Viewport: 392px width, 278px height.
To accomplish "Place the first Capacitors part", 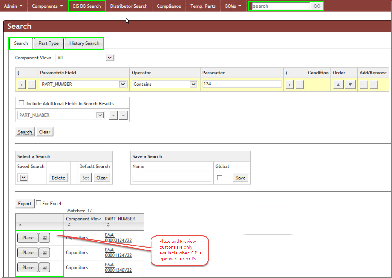I will coord(28,238).
